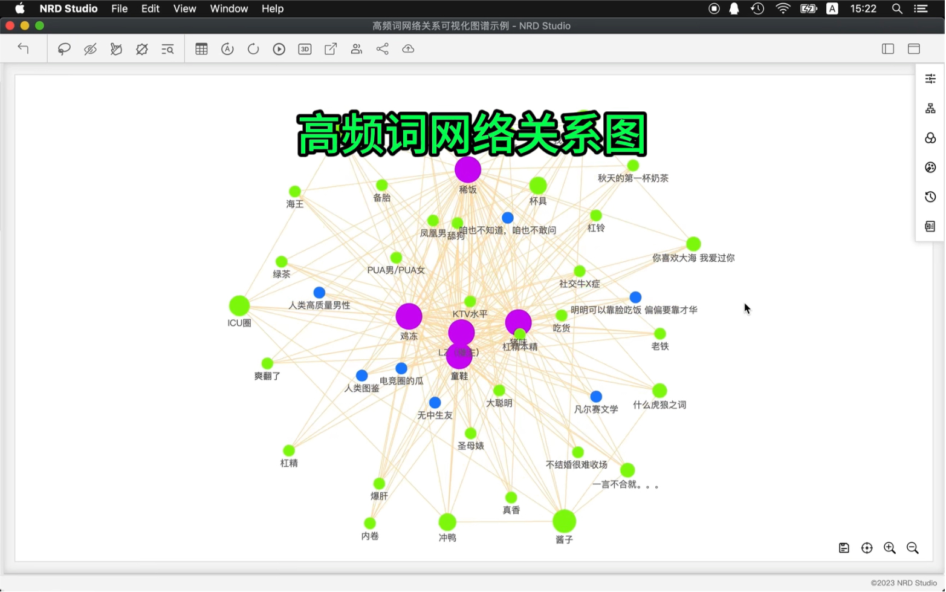Toggle the left sidebar panel icon
The width and height of the screenshot is (946, 592).
pyautogui.click(x=888, y=49)
